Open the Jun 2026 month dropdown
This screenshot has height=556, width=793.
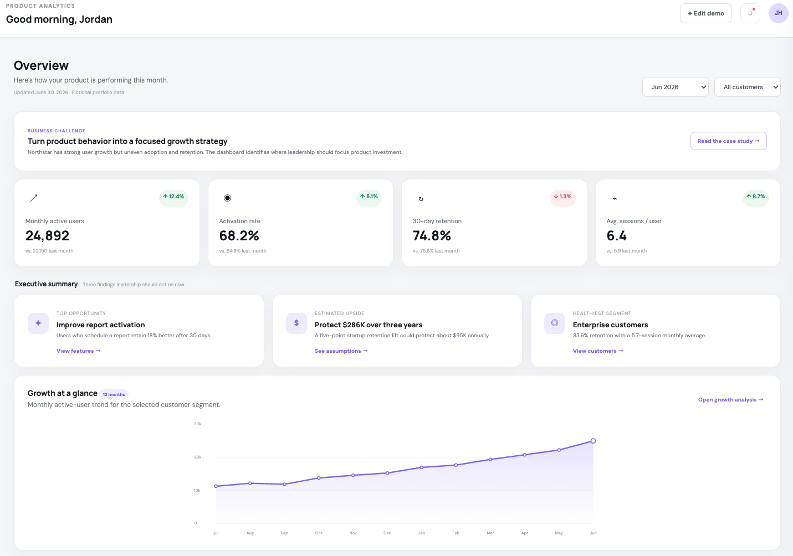676,87
